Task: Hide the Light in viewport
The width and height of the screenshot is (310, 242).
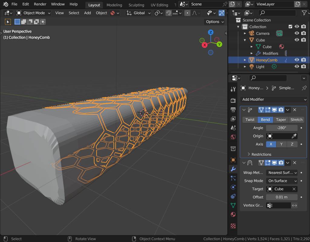Action: [297, 67]
